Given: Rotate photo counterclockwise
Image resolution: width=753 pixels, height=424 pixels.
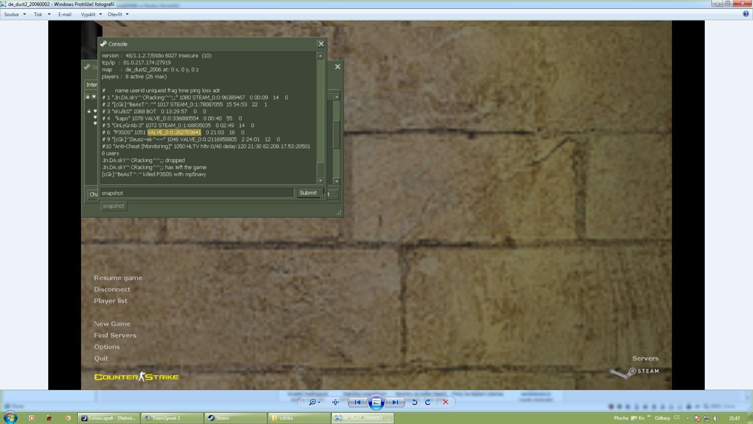Looking at the screenshot, I should [415, 402].
